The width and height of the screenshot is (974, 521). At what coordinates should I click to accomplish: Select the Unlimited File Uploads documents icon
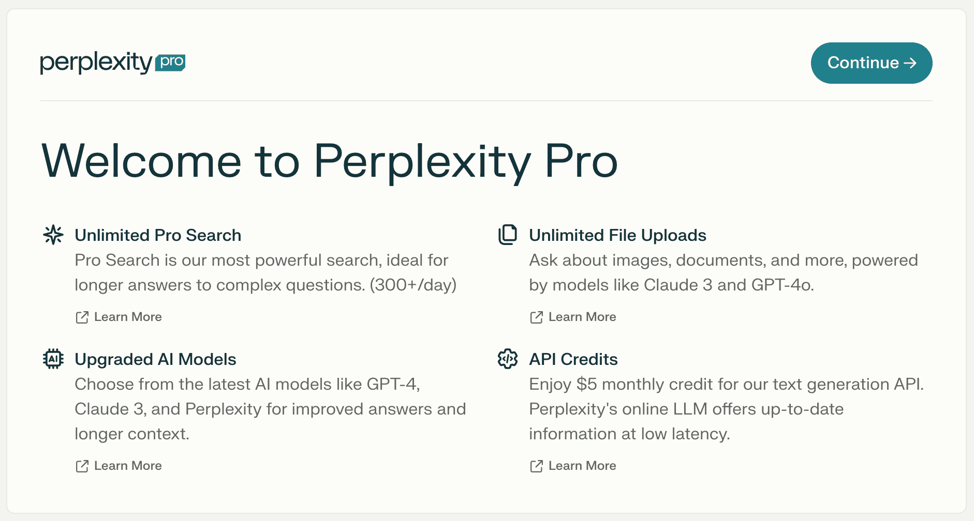(x=508, y=235)
